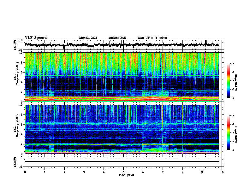Click time axis tick label "4"
Image resolution: width=250 pixels, height=193 pixels.
point(104,172)
